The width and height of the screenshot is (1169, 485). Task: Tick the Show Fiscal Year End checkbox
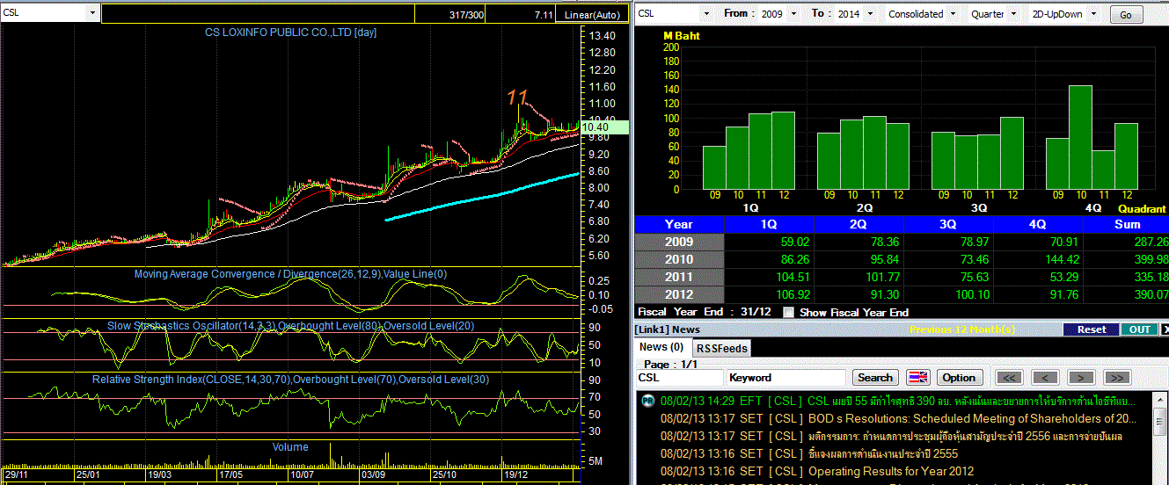click(x=788, y=312)
